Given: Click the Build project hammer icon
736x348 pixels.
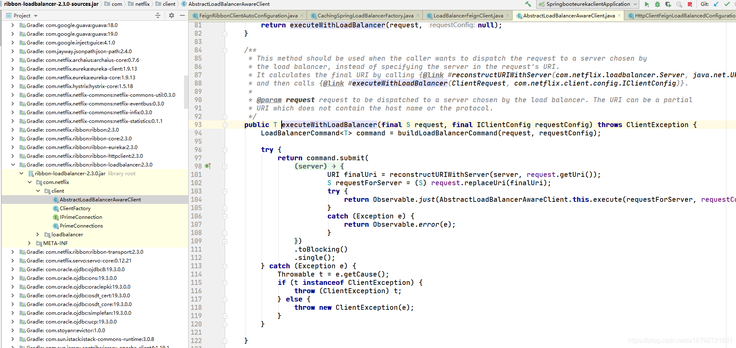Looking at the screenshot, I should (x=528, y=4).
